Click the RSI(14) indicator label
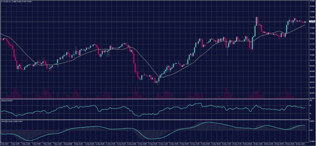The image size is (316, 146). coord(6,100)
